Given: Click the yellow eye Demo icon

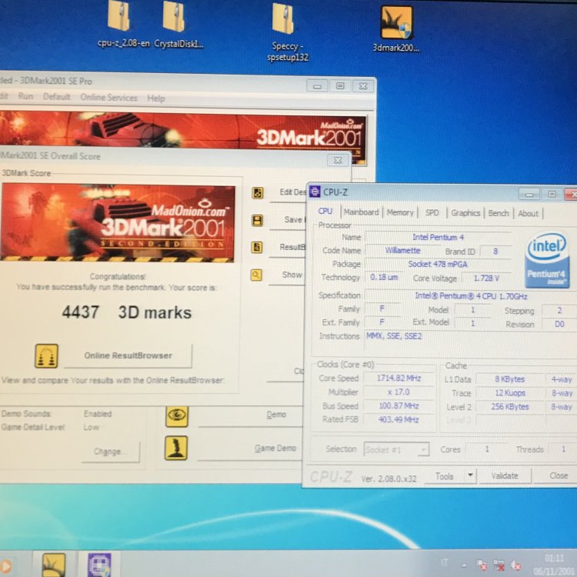Looking at the screenshot, I should [x=177, y=415].
